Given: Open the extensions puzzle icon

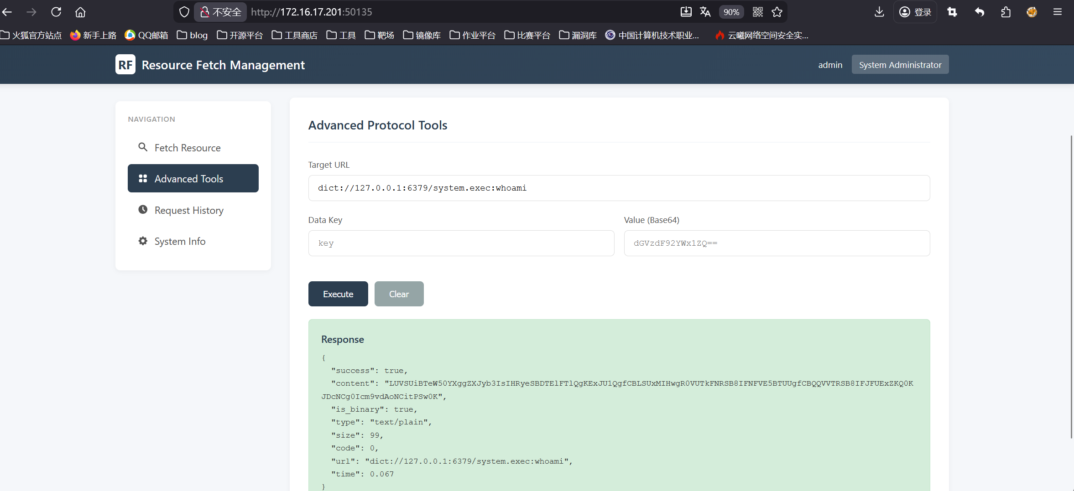Looking at the screenshot, I should (1006, 12).
